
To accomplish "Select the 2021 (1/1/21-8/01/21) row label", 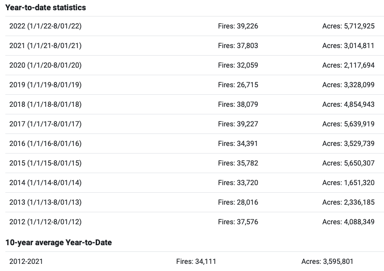I will pyautogui.click(x=45, y=45).
